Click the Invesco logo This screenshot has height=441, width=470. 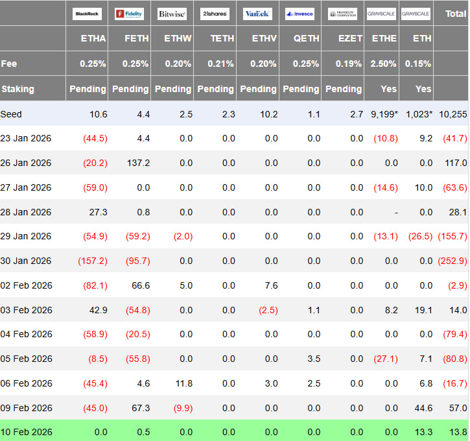(300, 14)
